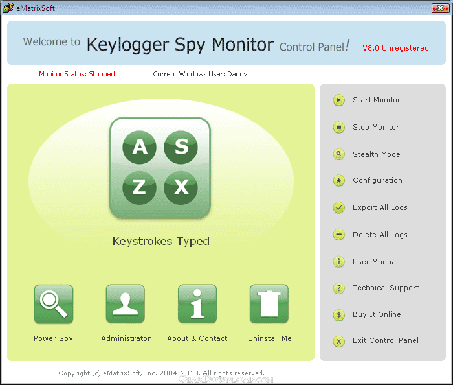
Task: Click the Stop Monitor square icon
Action: click(x=338, y=127)
